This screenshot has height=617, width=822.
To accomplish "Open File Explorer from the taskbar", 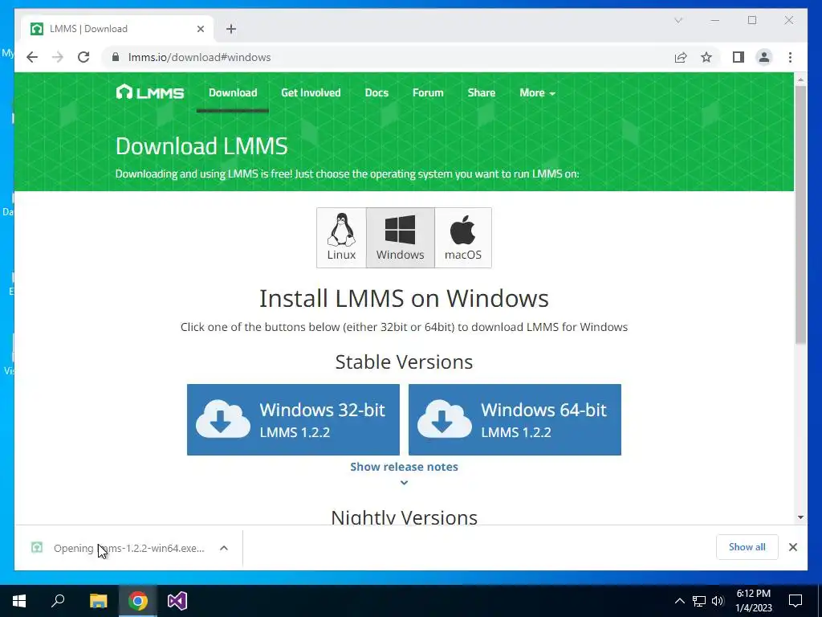I will point(98,601).
